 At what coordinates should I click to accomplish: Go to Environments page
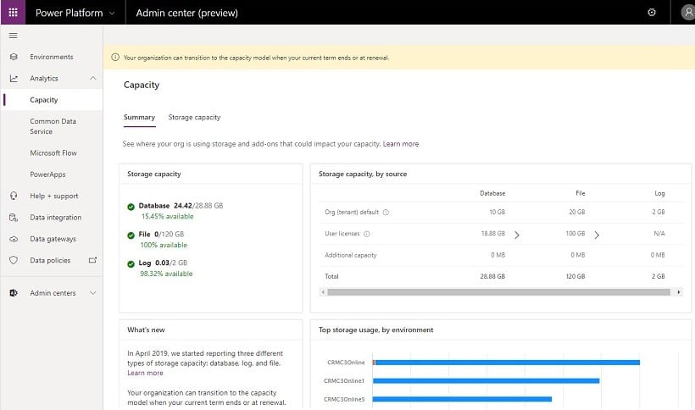tap(52, 57)
